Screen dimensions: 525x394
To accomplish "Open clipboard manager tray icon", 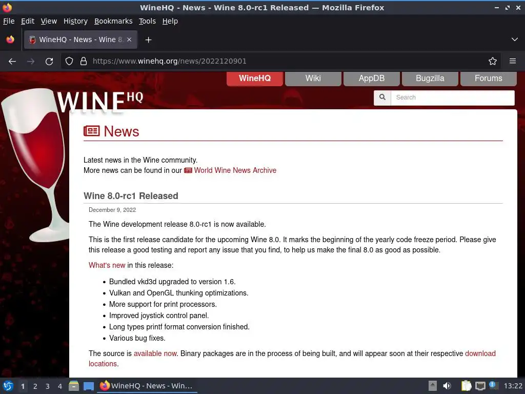I will 466,386.
